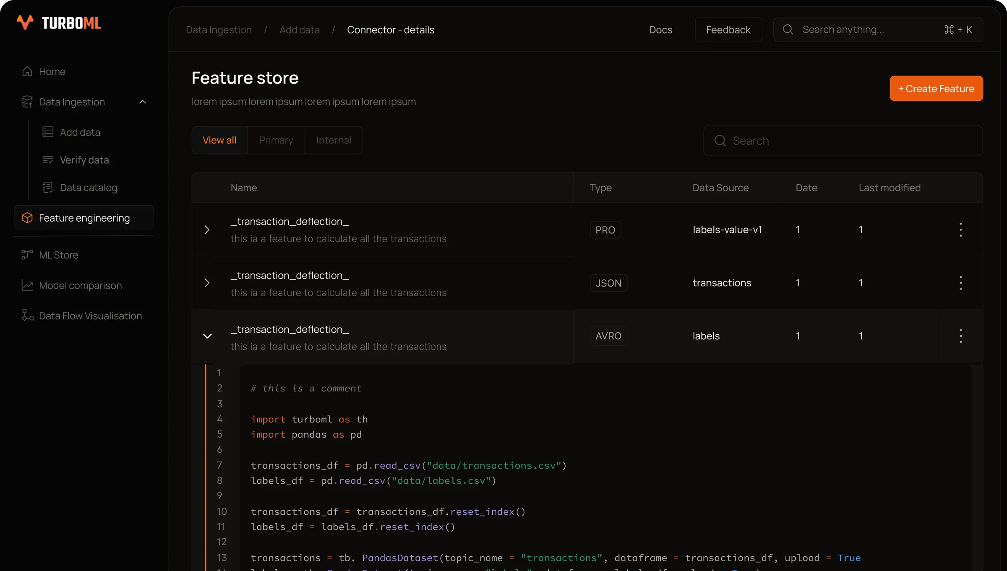Click the Create Feature button
Image resolution: width=1007 pixels, height=571 pixels.
pos(936,89)
